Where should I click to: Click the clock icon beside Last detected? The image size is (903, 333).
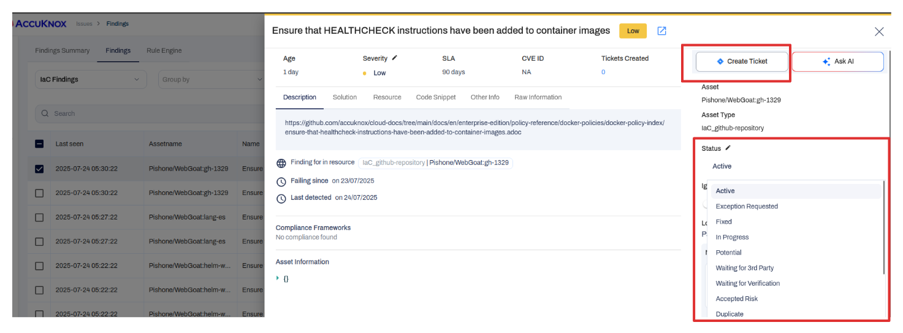281,199
